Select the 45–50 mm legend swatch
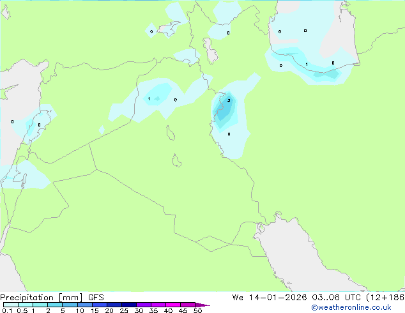Image resolution: width=405 pixels, height=313 pixels. click(188, 305)
